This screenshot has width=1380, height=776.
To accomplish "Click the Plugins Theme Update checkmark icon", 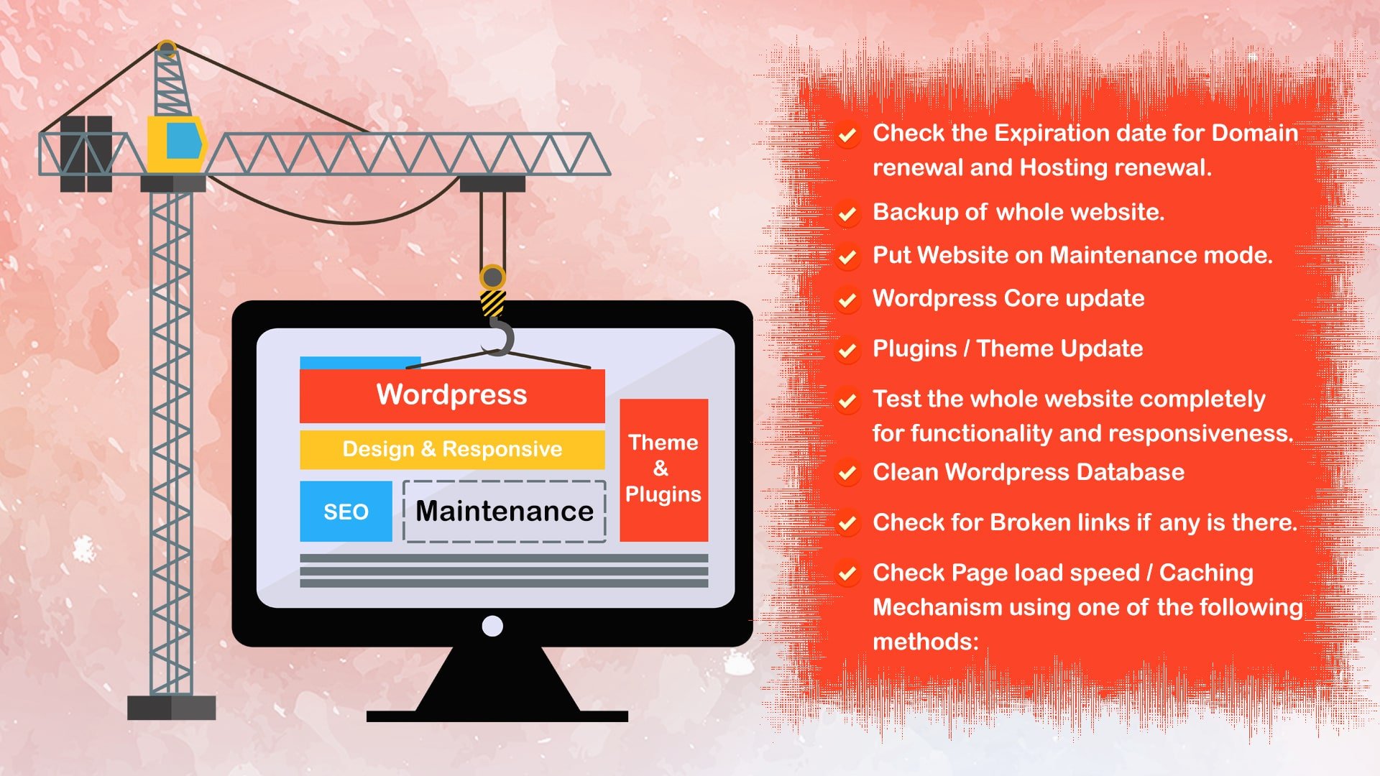I will pos(848,348).
